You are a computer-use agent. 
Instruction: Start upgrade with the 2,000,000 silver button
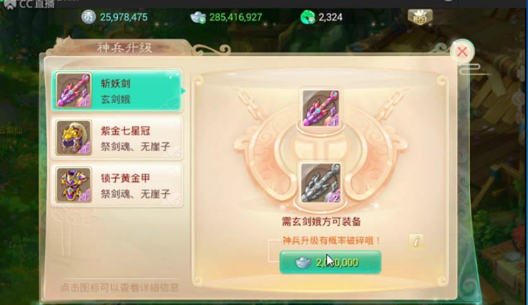[x=330, y=262]
